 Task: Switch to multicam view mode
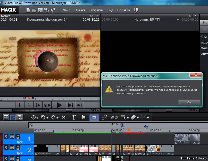click(x=20, y=117)
